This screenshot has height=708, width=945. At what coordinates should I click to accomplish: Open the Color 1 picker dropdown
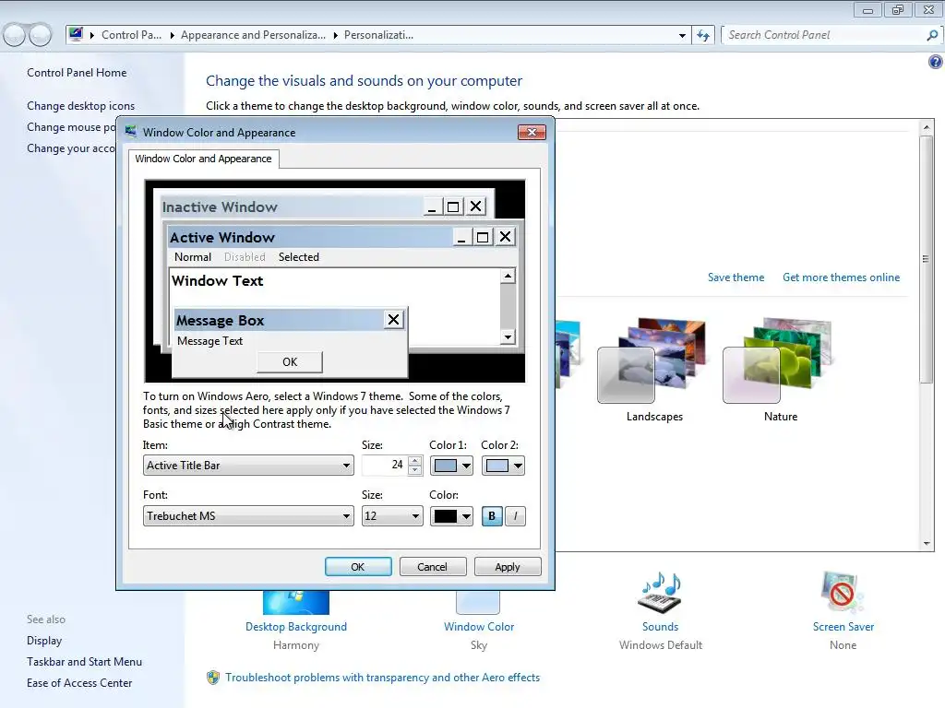click(x=451, y=466)
